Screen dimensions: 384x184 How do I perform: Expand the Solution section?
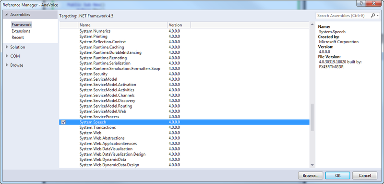click(x=7, y=47)
